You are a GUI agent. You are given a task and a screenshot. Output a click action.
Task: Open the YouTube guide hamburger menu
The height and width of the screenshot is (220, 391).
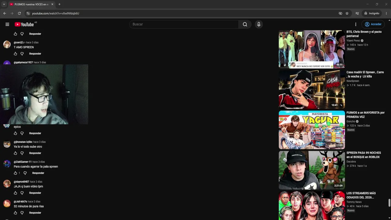pyautogui.click(x=7, y=24)
